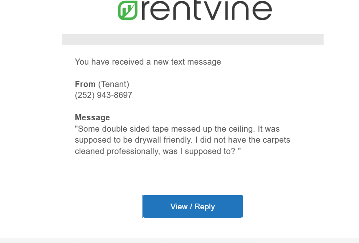This screenshot has width=359, height=243.
Task: Click the gray divider bar under the logo
Action: [193, 39]
